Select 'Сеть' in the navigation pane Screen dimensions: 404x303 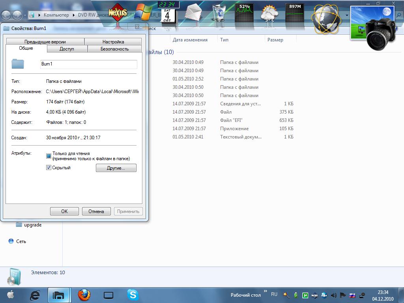pyautogui.click(x=21, y=241)
